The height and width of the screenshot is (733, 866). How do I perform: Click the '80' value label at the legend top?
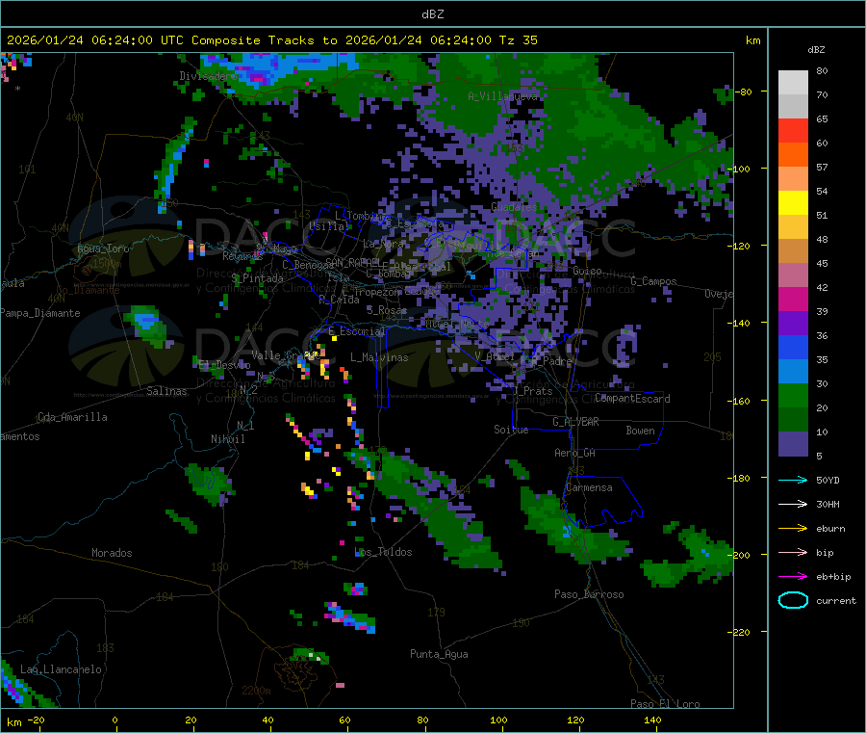pos(822,70)
